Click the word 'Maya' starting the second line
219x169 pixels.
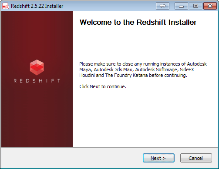85,70
